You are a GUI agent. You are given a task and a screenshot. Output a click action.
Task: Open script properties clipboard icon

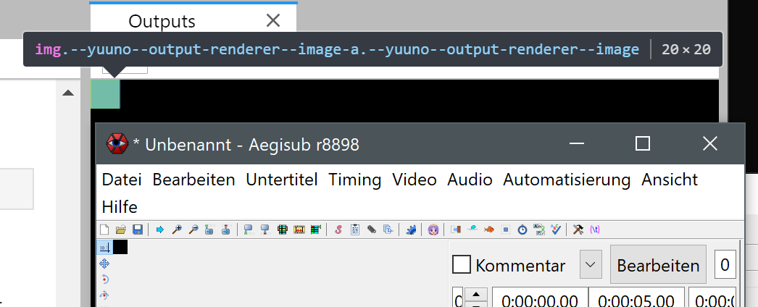pos(355,230)
